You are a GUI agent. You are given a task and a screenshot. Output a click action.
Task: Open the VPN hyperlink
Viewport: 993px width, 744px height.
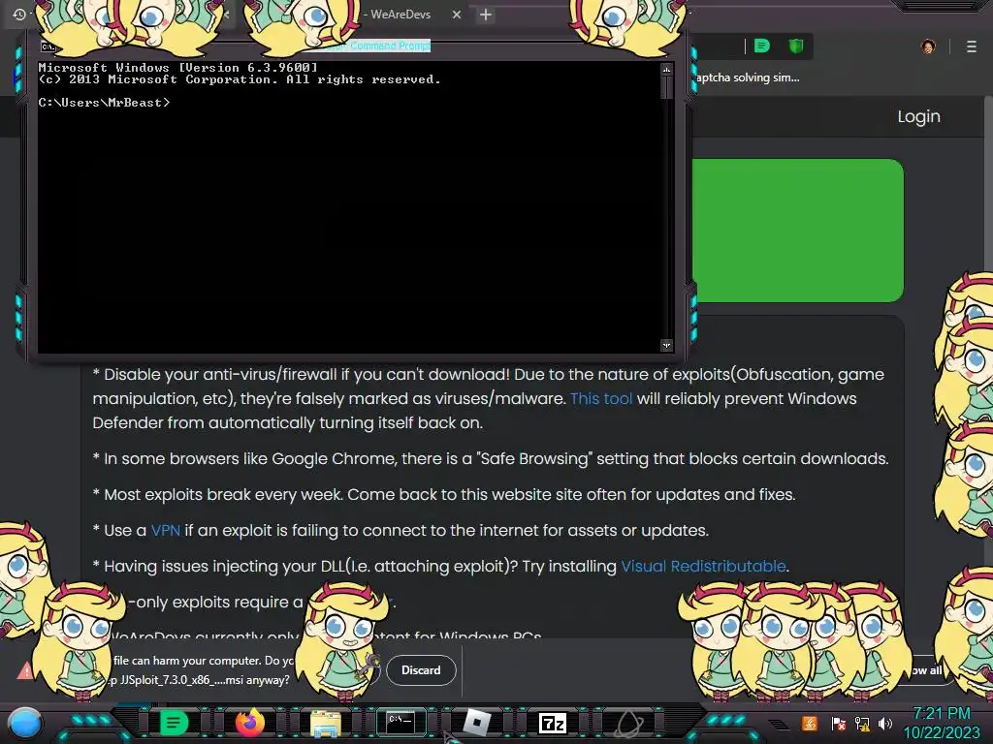(x=165, y=530)
